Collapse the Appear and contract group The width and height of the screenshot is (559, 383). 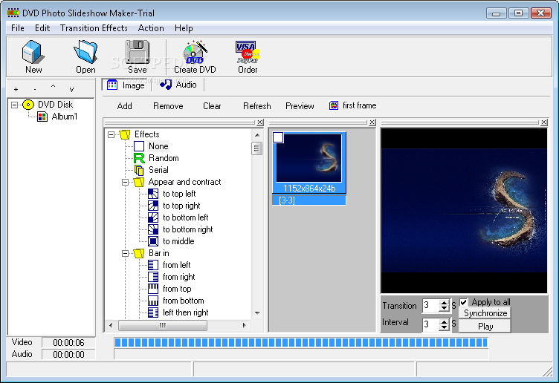(x=125, y=183)
